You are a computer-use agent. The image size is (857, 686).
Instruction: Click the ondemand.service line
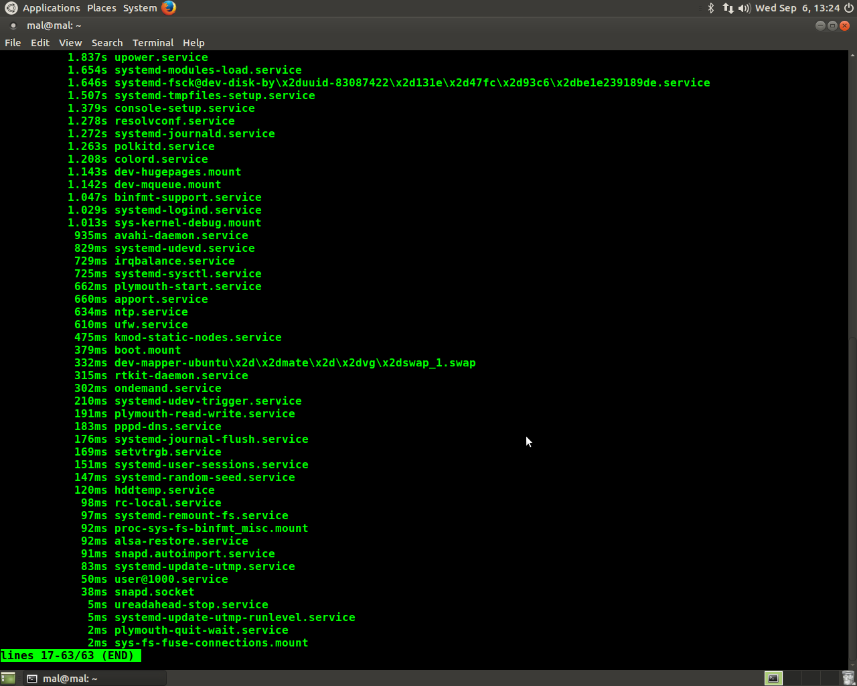(x=147, y=389)
